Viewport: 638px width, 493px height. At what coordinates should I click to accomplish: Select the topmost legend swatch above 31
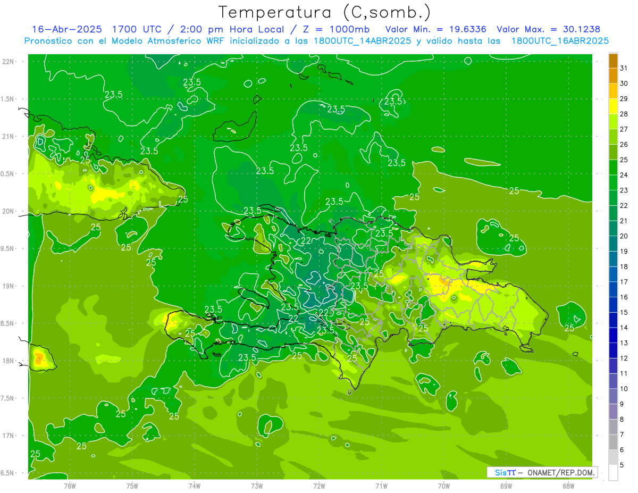coord(613,61)
